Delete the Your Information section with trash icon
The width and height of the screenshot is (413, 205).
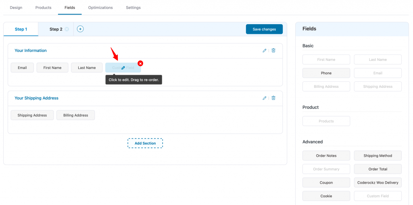(x=273, y=50)
